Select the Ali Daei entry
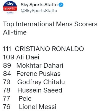This screenshot has height=112, width=111. 28,57
